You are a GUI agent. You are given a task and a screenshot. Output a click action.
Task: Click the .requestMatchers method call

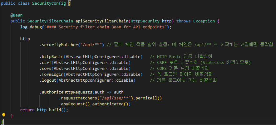tap(78, 98)
